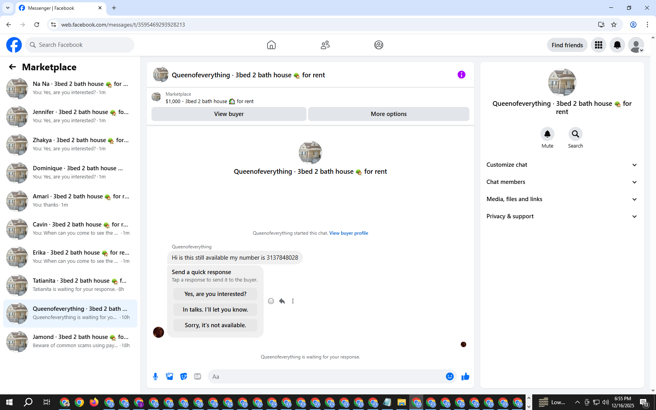The image size is (656, 410).
Task: Open the Zhakya conversation
Action: coord(70,144)
